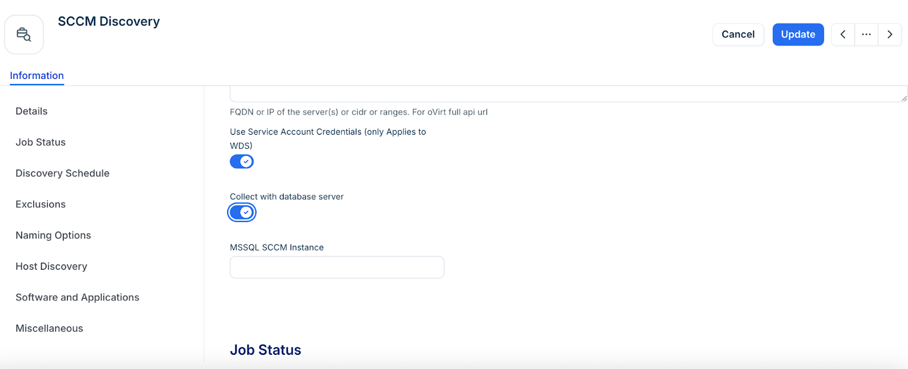Viewport: 908px width, 369px height.
Task: Open Details in the sidebar
Action: point(32,111)
